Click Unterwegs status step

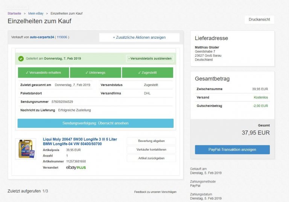(x=96, y=72)
